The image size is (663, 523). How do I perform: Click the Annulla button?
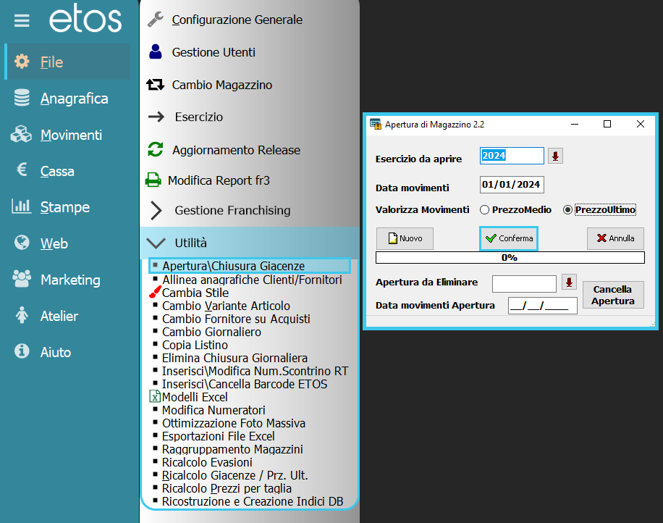tap(616, 238)
